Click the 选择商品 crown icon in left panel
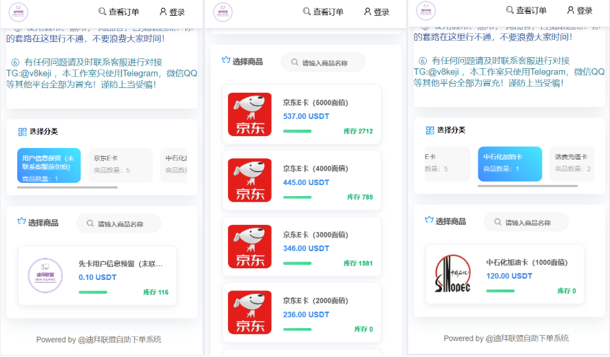The height and width of the screenshot is (357, 610). click(21, 221)
